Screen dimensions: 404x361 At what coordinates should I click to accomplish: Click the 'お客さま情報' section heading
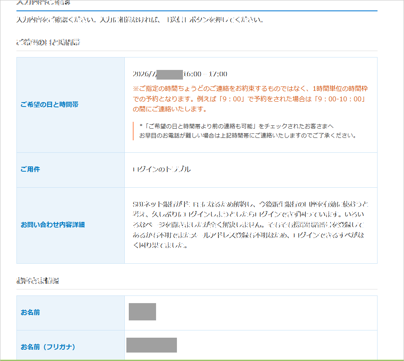[x=38, y=281]
